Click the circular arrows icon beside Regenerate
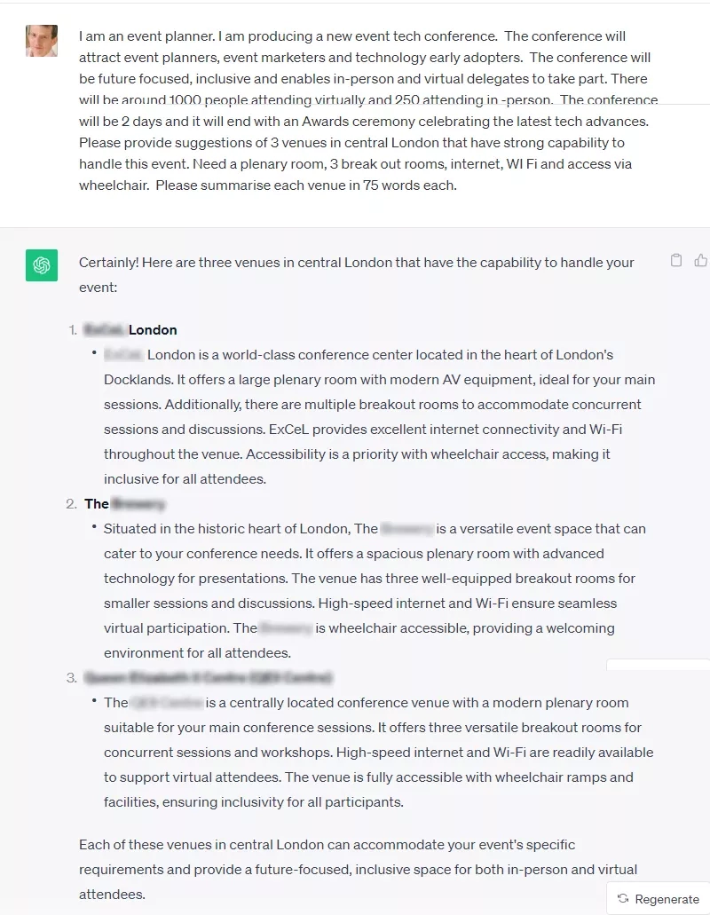The height and width of the screenshot is (915, 710). click(x=623, y=899)
